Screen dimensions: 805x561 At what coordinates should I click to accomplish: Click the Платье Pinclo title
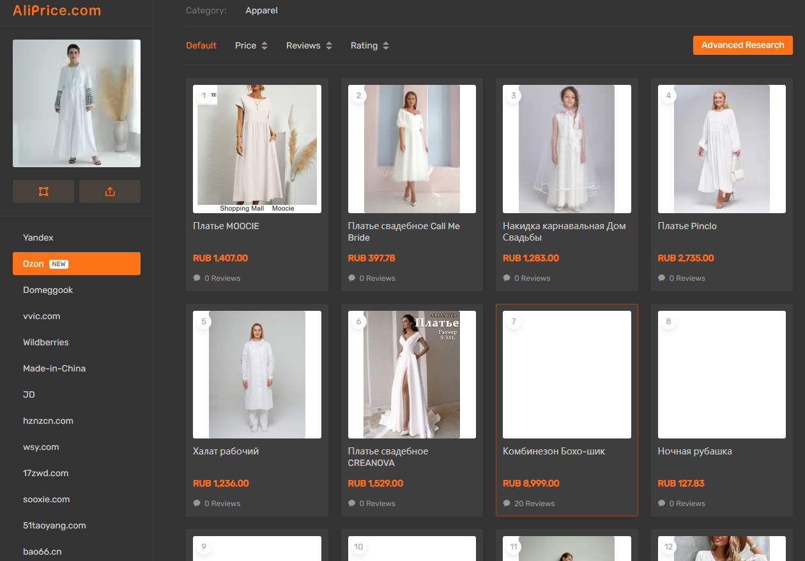click(x=687, y=226)
